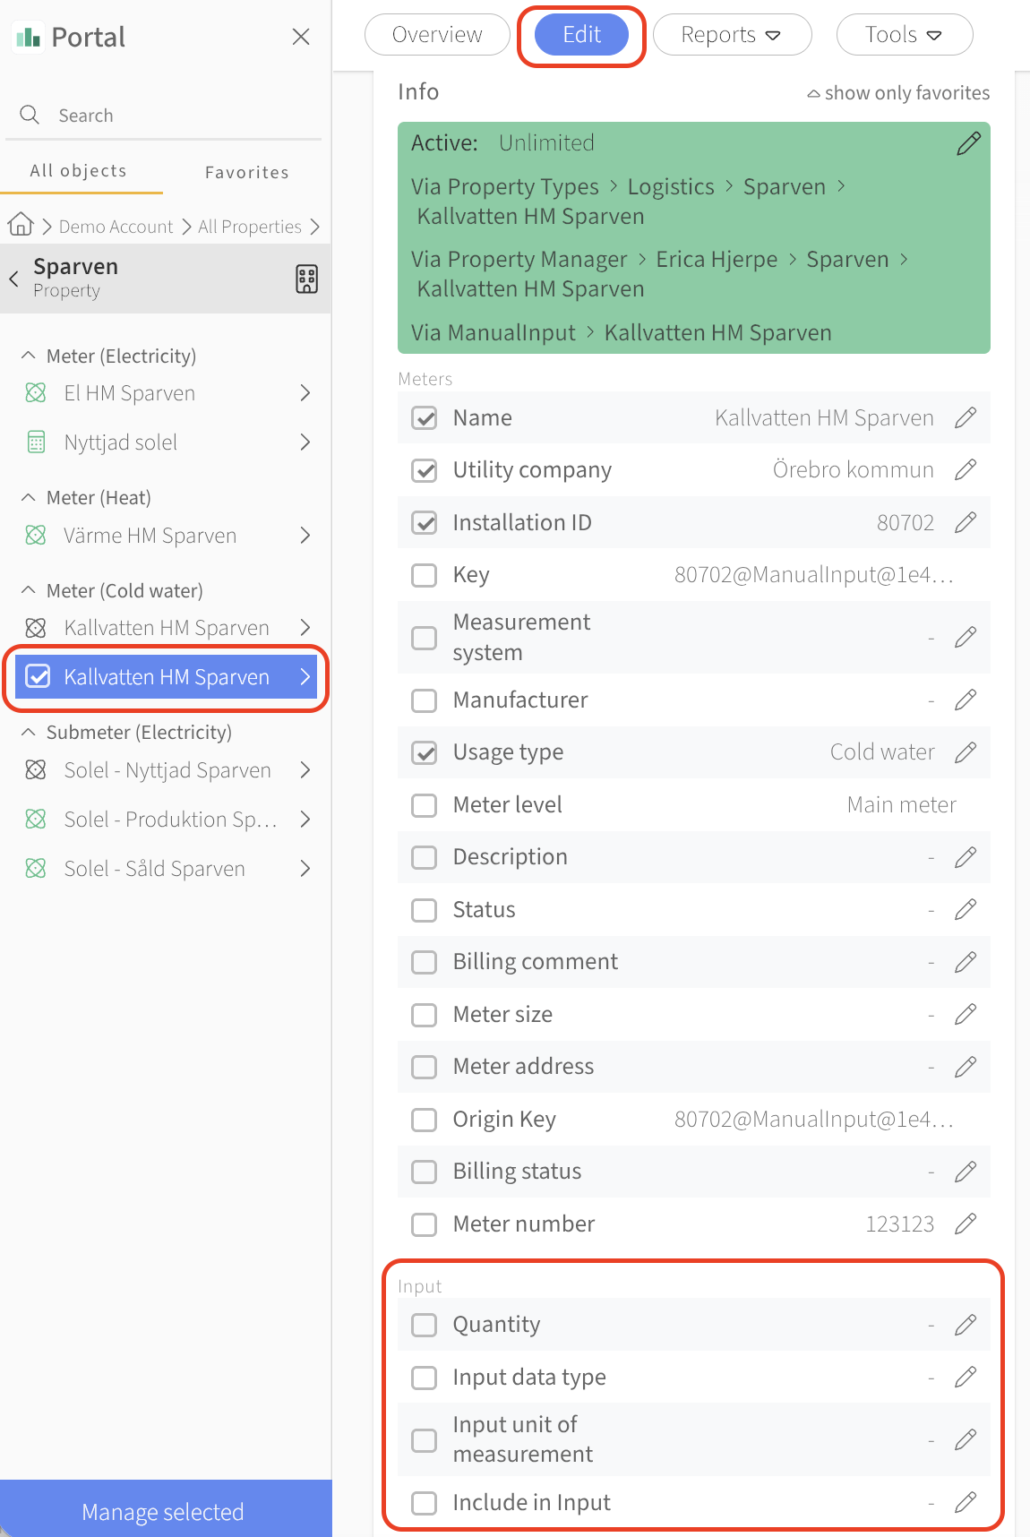Click the building icon beside Sparven Property
This screenshot has height=1537, width=1030.
point(306,279)
